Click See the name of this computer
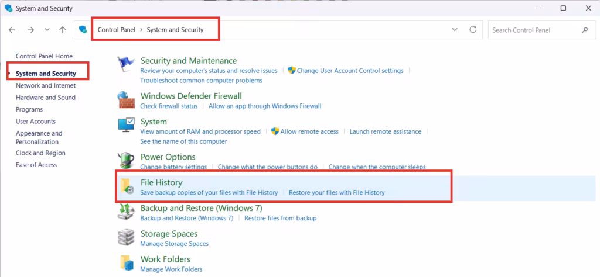600x277 pixels. tap(183, 141)
